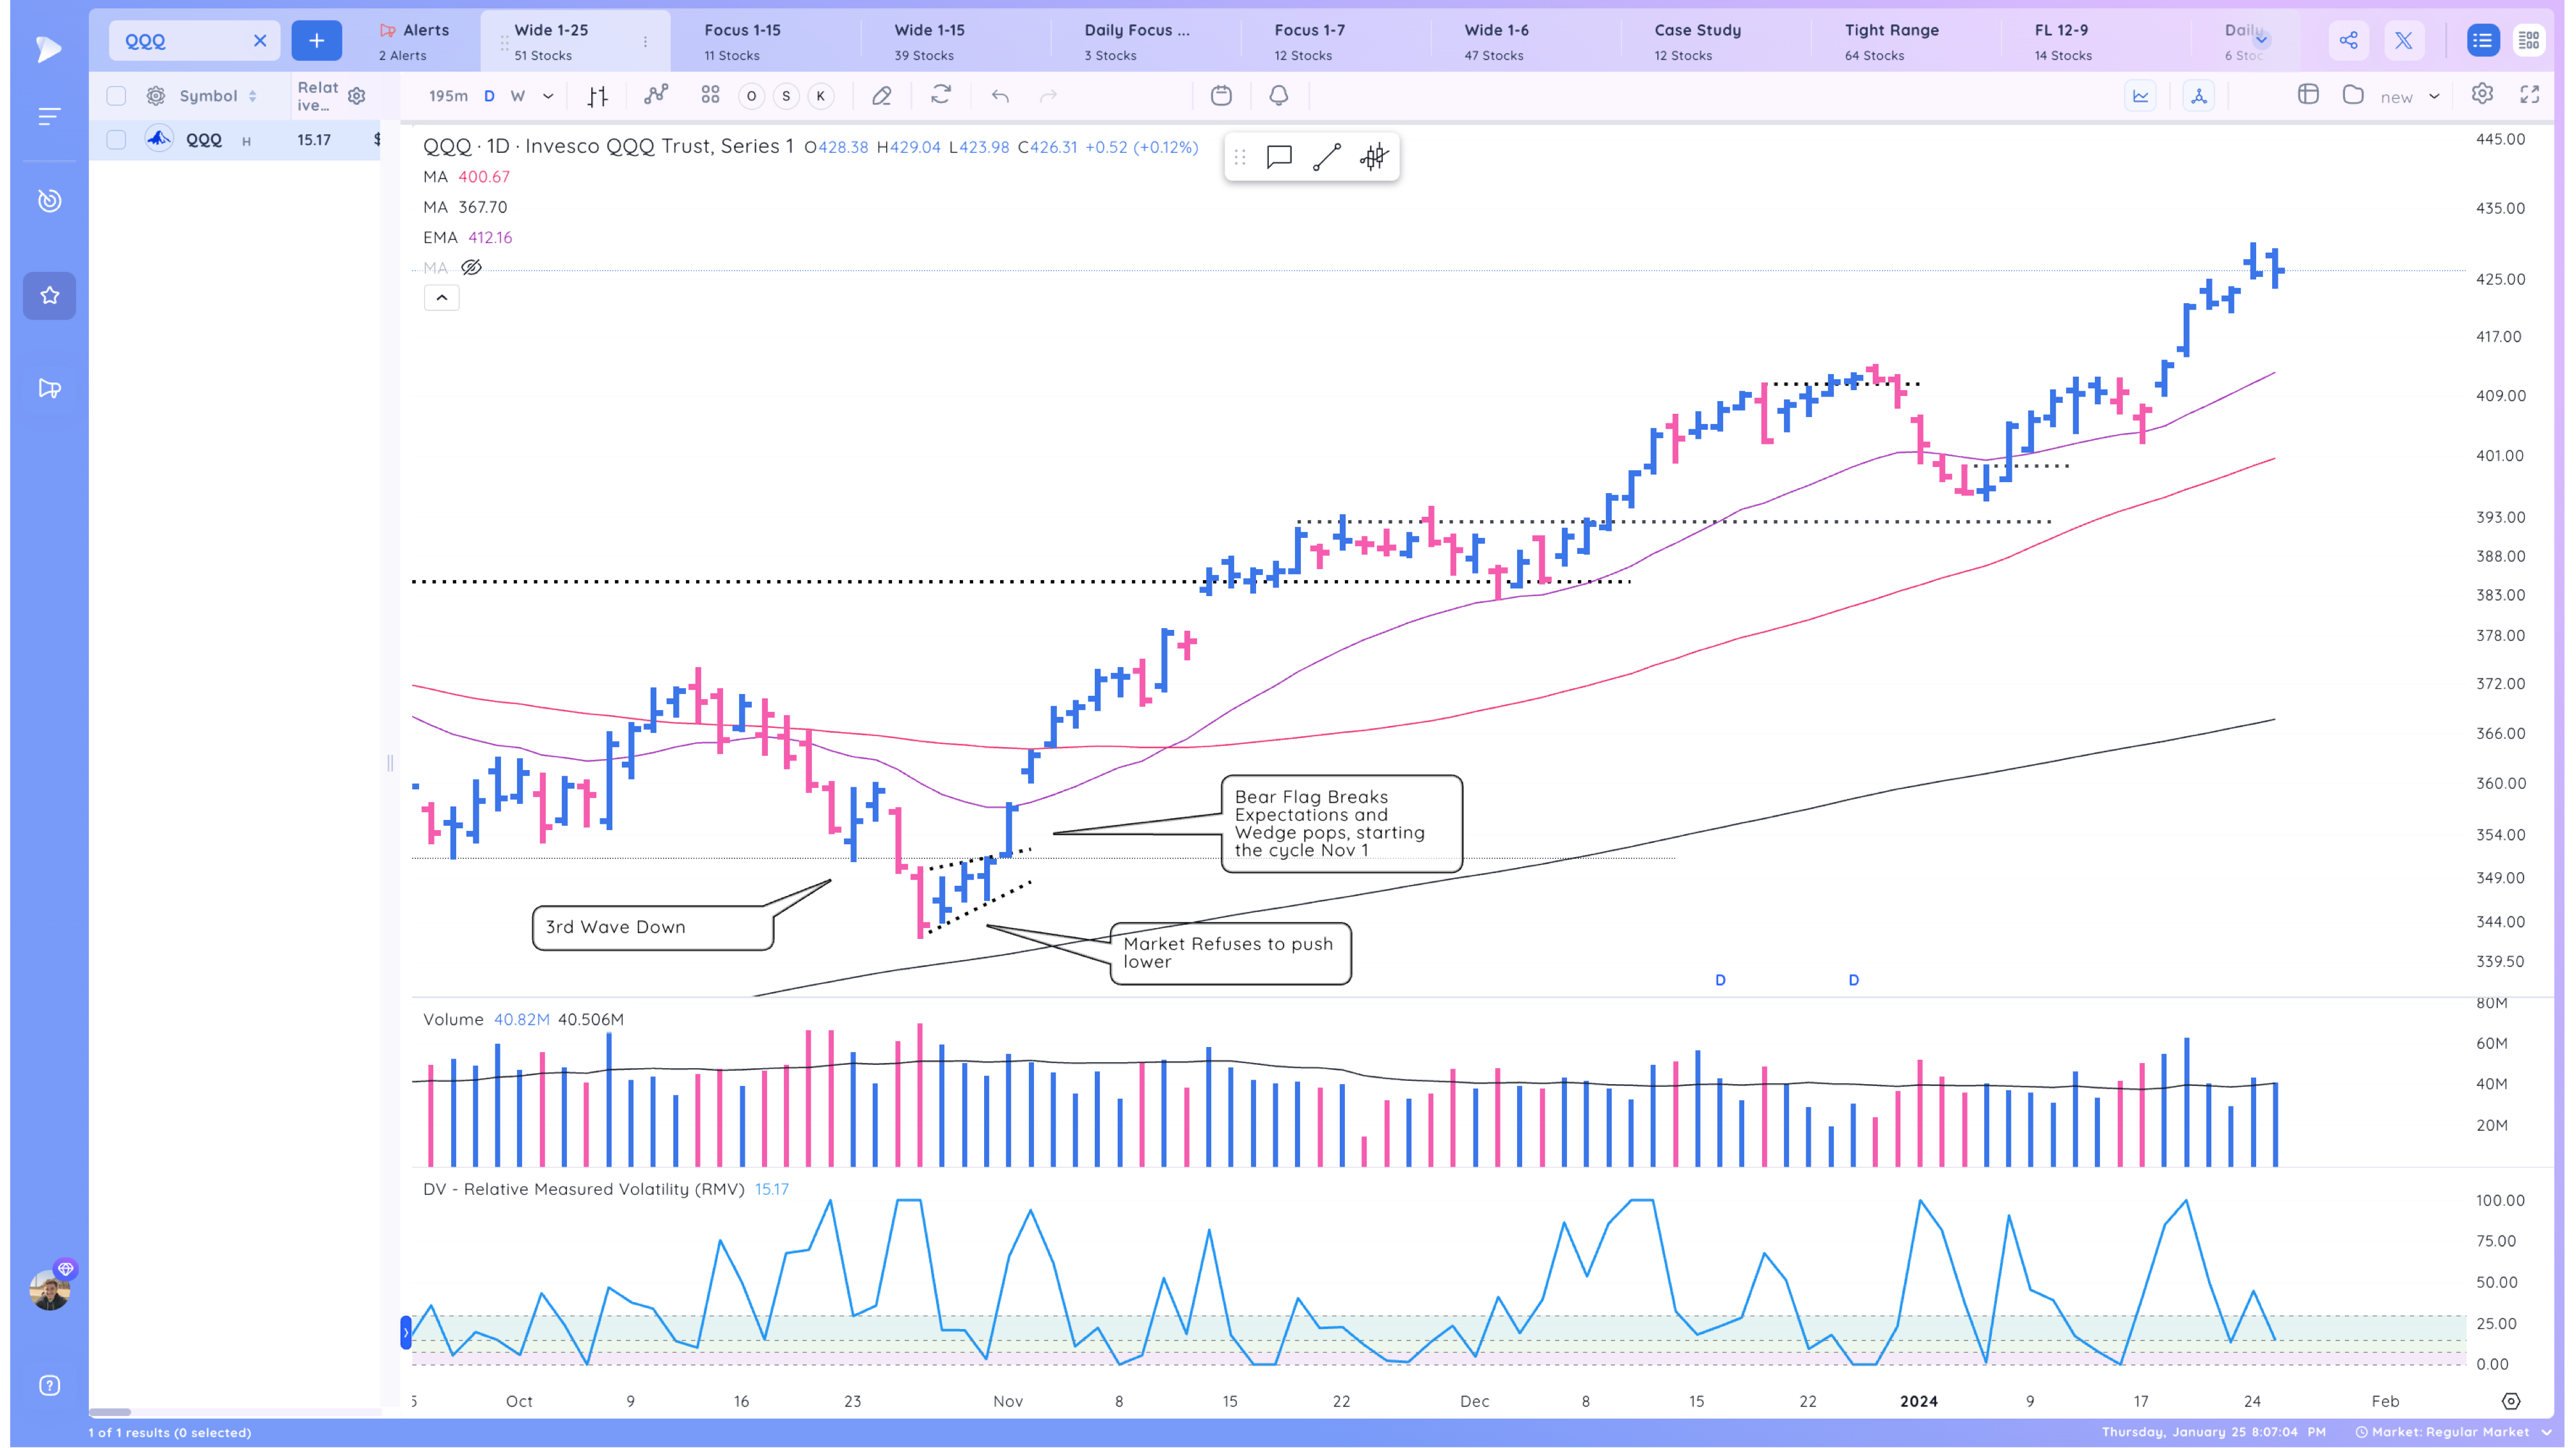Share chart to X (Twitter)
Screen dimensions: 2576x1448
point(2404,41)
